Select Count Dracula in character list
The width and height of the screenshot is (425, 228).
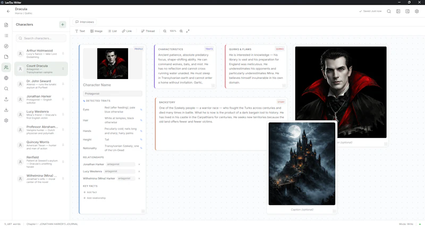[41, 69]
